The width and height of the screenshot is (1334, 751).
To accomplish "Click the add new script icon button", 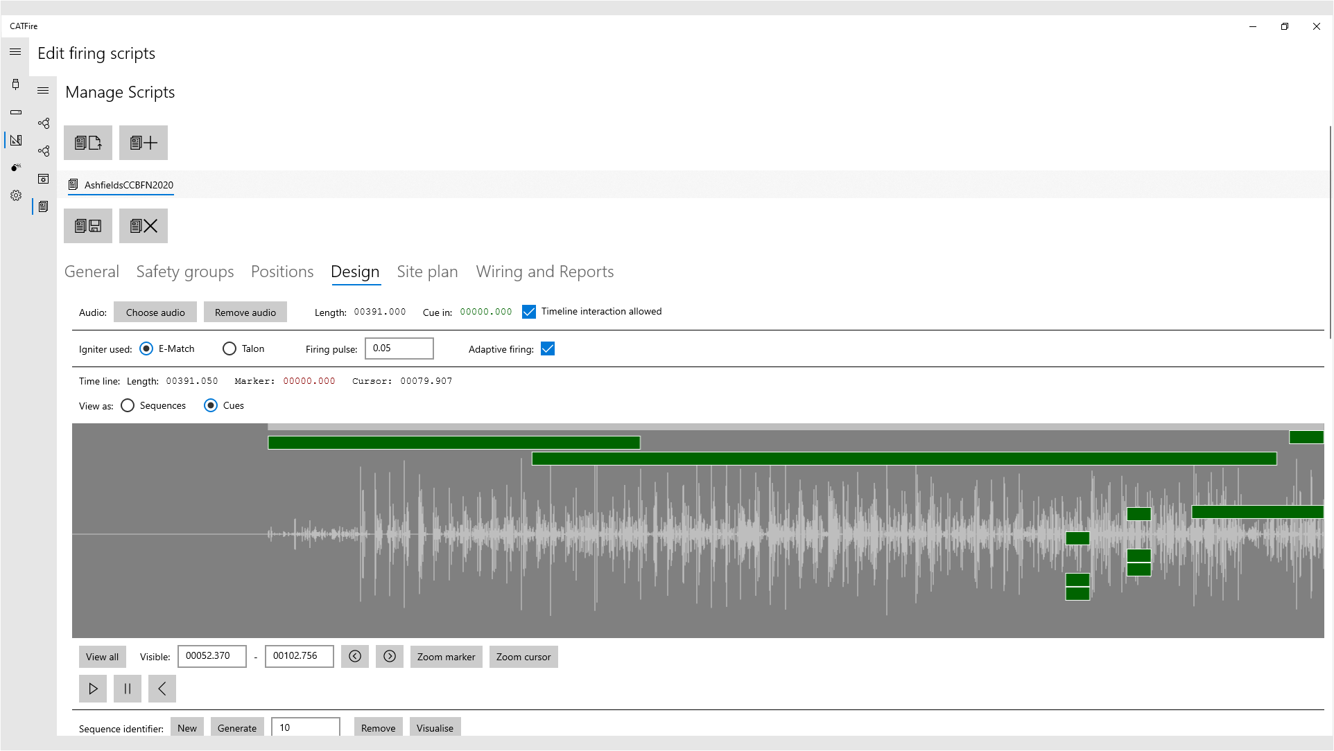I will point(144,143).
